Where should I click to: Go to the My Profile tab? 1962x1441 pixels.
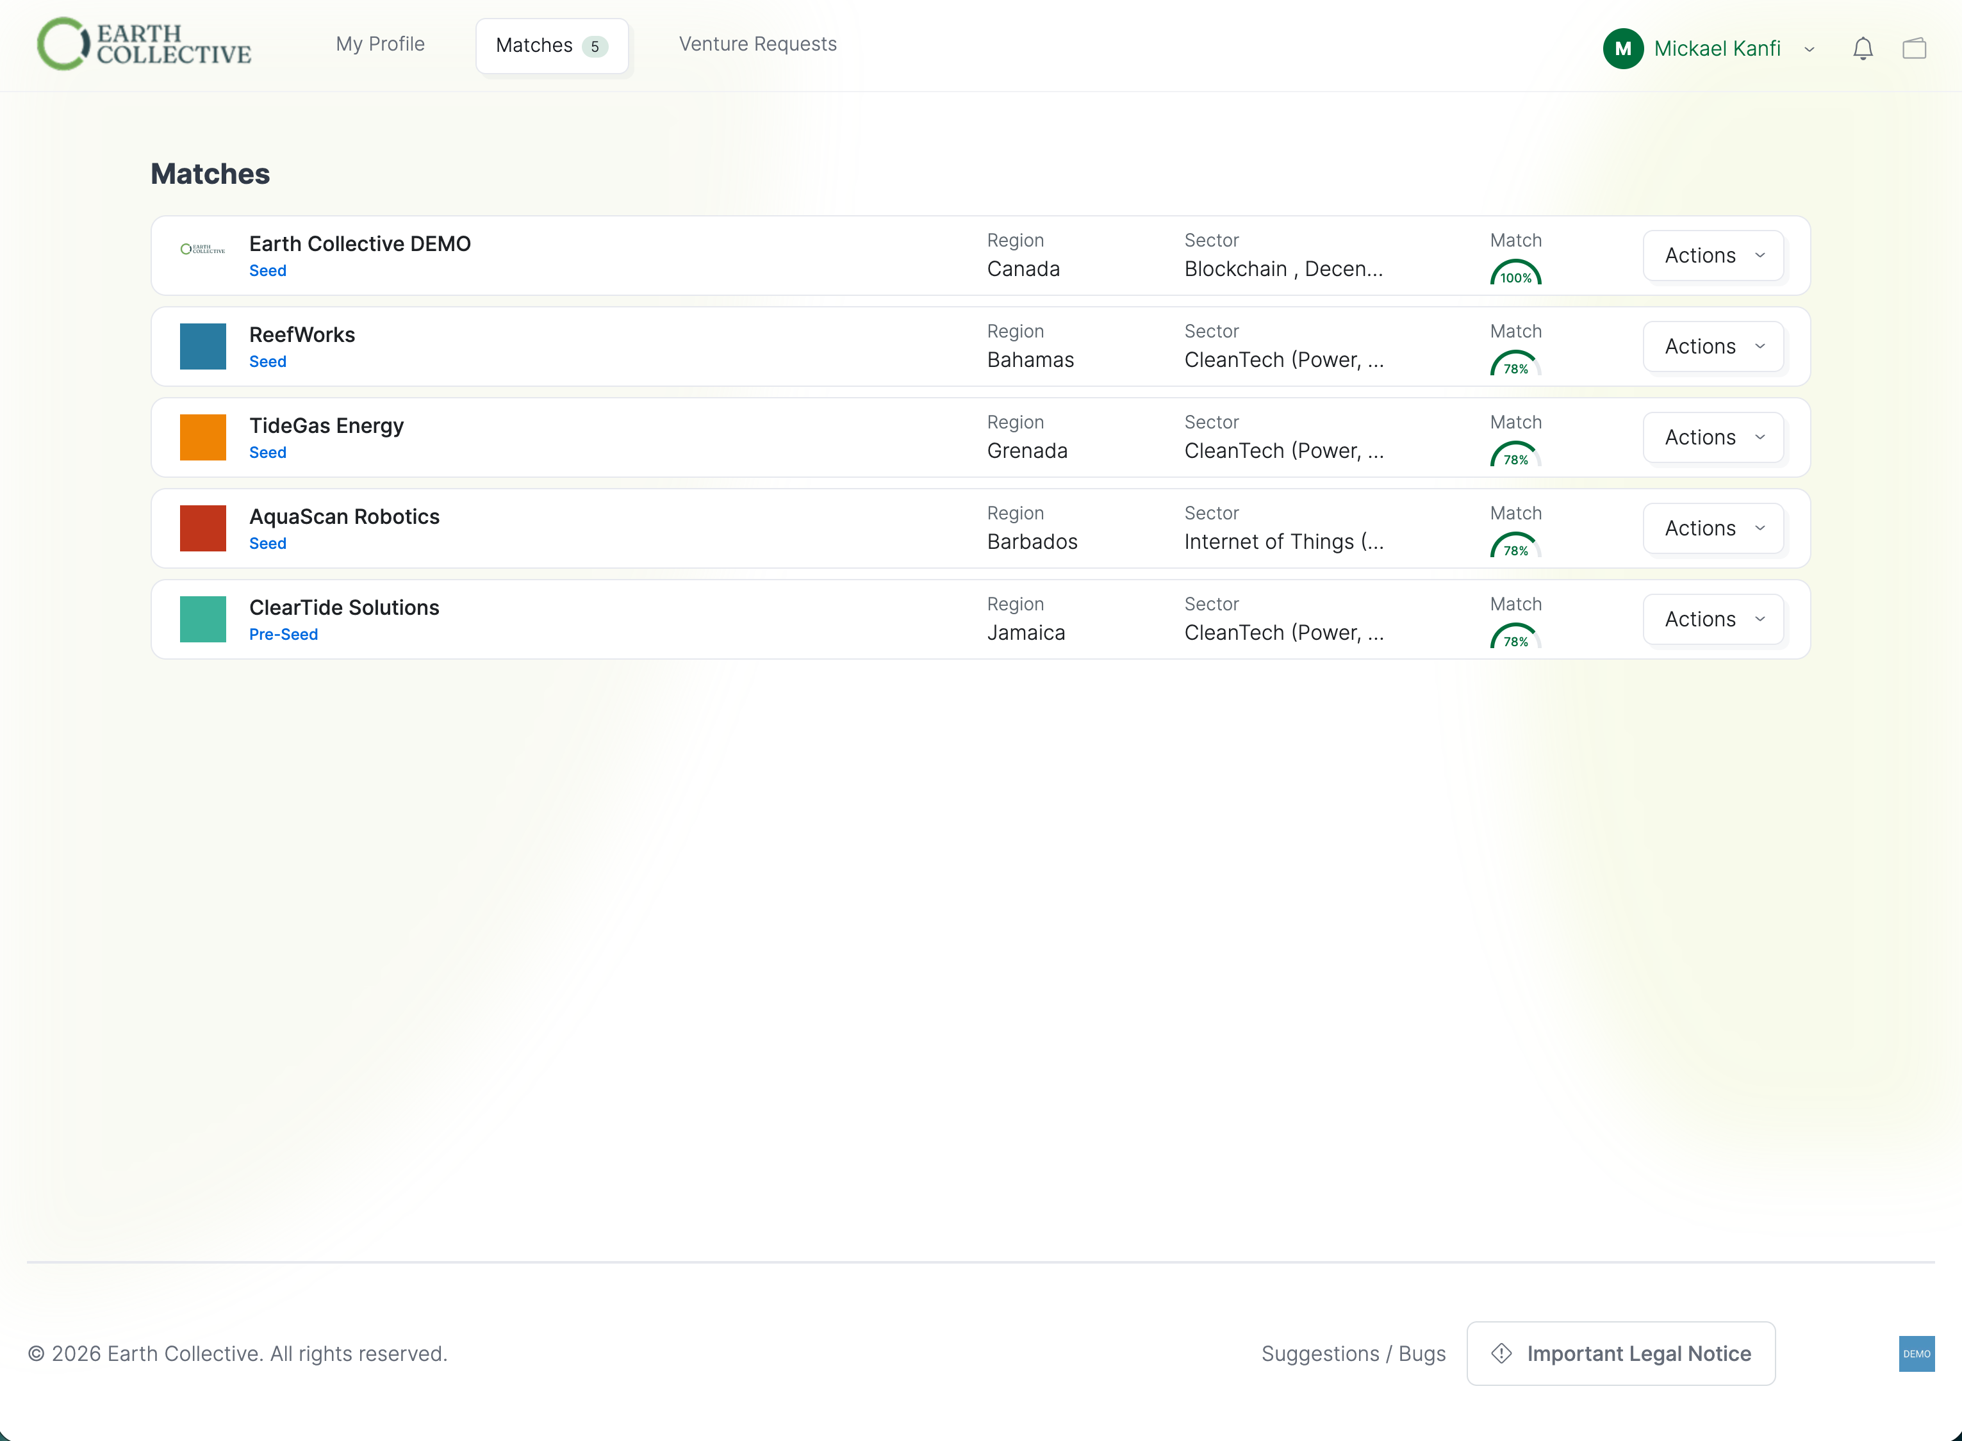381,44
